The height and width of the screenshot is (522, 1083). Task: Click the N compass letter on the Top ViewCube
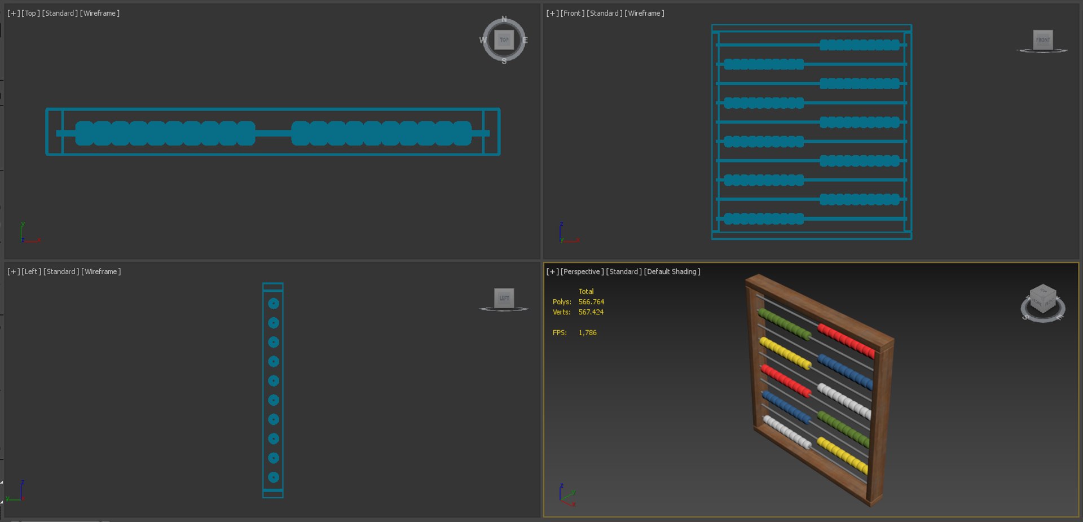(x=504, y=19)
